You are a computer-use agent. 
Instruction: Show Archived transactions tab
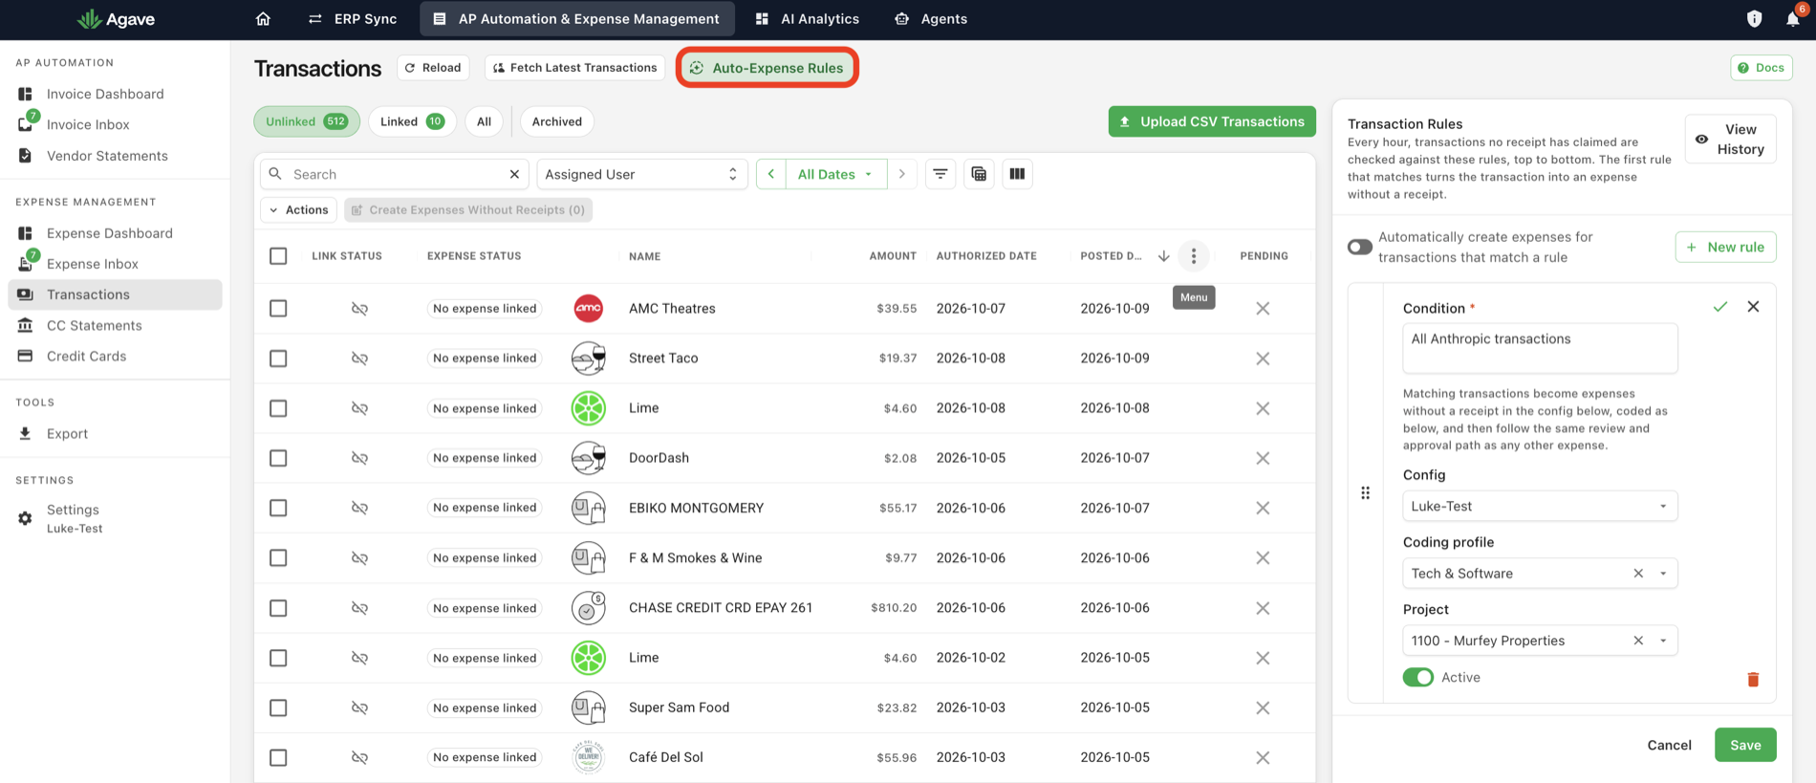pyautogui.click(x=557, y=121)
